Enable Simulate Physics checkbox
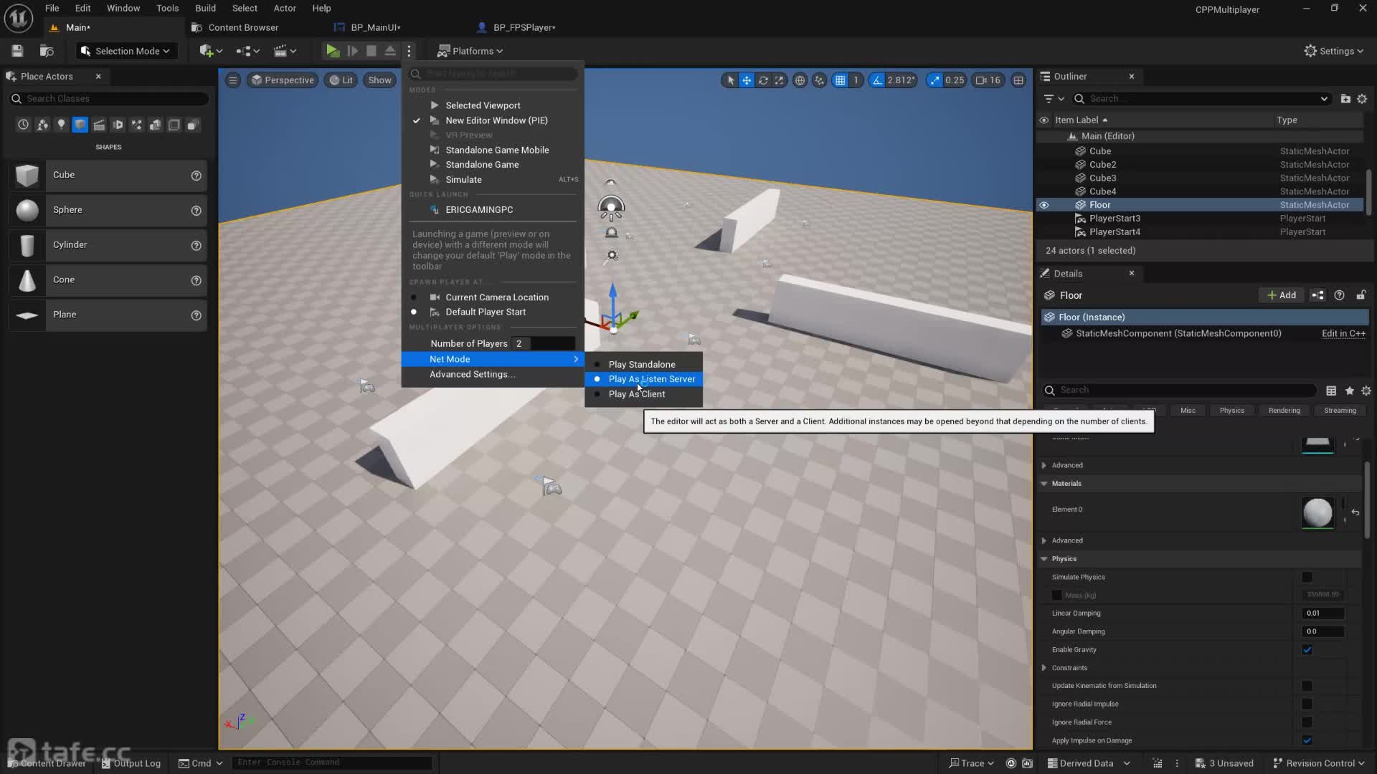 click(x=1307, y=577)
